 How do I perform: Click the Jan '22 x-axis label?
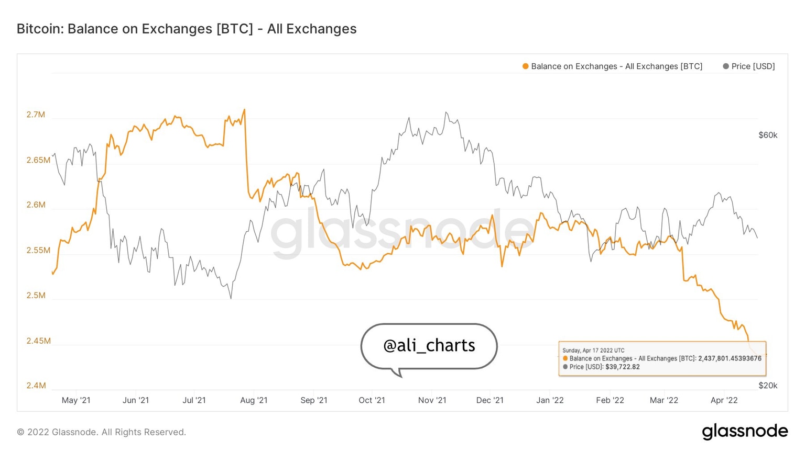[550, 400]
